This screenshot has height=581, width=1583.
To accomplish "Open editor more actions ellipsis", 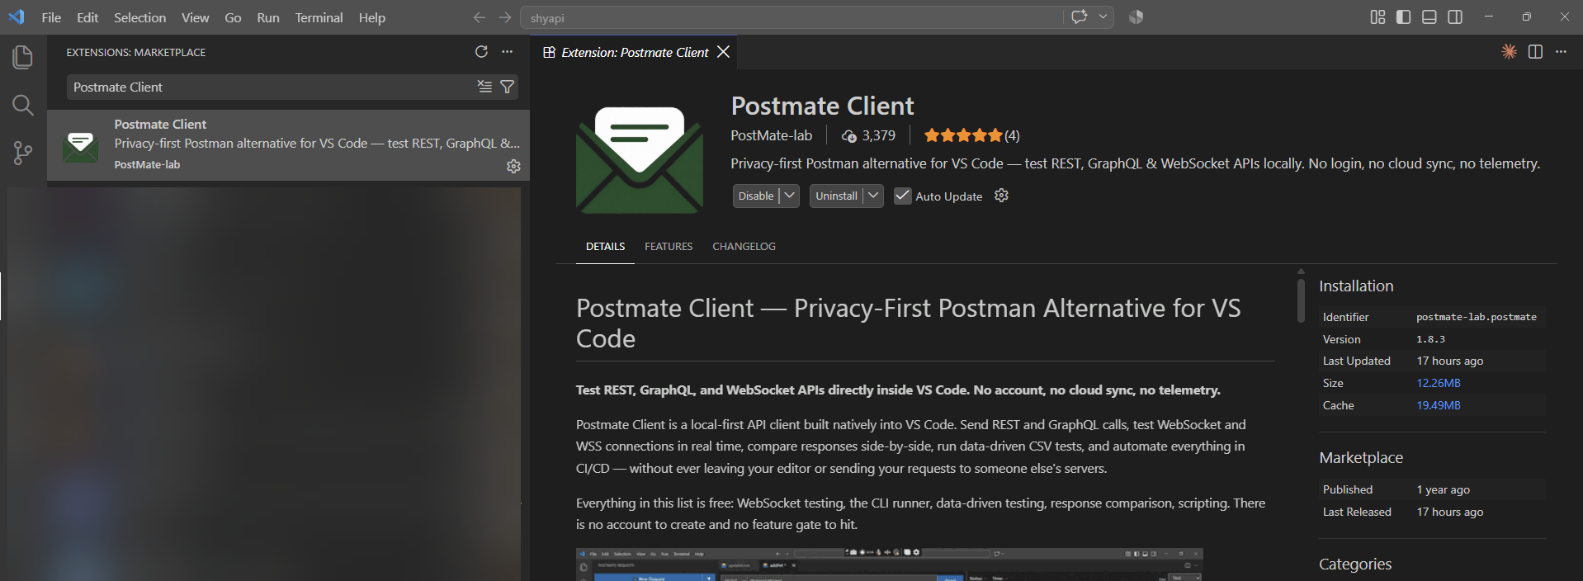I will click(1561, 52).
